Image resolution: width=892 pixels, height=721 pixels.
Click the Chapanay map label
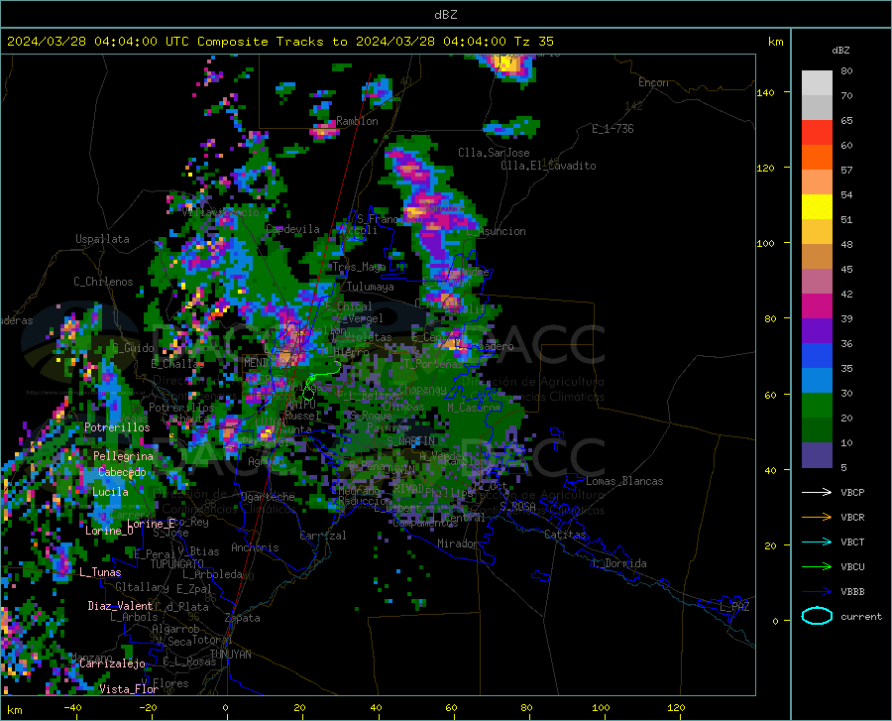422,389
